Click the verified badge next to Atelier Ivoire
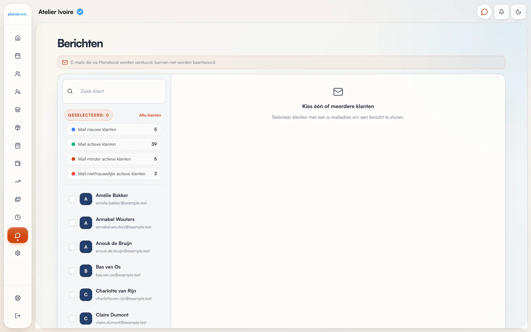This screenshot has width=531, height=332. point(80,12)
